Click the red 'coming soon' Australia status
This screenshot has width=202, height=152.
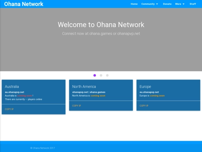24,96
